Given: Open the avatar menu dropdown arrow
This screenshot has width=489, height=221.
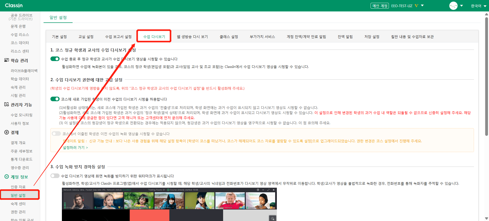Looking at the screenshot, I should (461, 6).
